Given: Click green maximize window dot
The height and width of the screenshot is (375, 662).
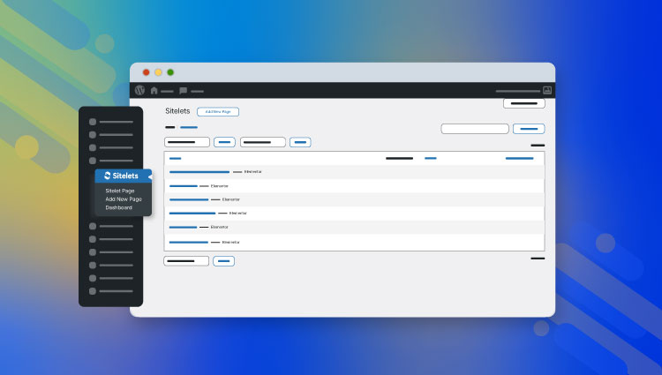Looking at the screenshot, I should (170, 72).
